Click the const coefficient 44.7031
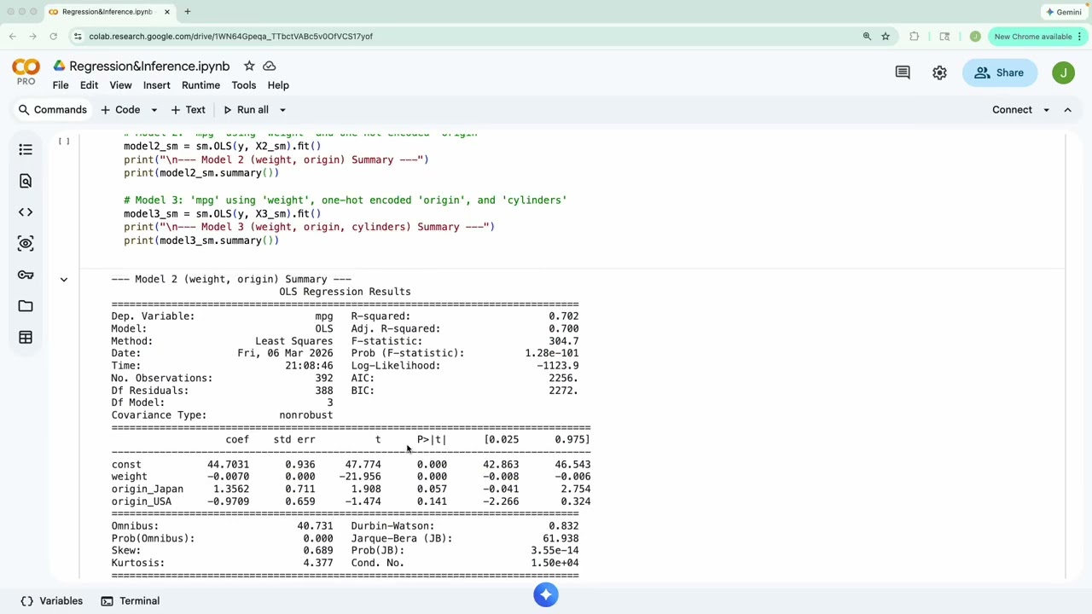Viewport: 1092px width, 614px height. pyautogui.click(x=228, y=465)
